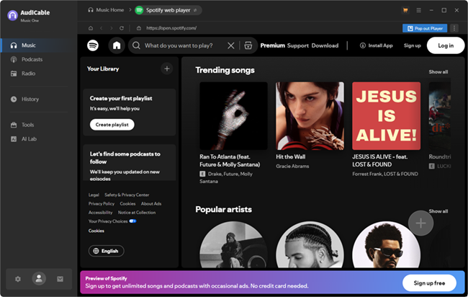Open 'JESUS IS ALIVE - feat. LOST & FOUND' title
The image size is (468, 297).
(x=379, y=161)
